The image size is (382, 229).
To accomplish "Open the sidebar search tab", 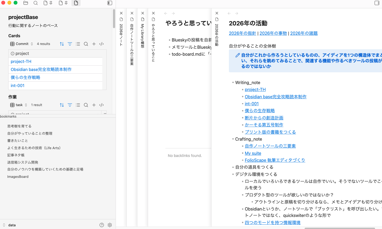I will click(36, 3).
